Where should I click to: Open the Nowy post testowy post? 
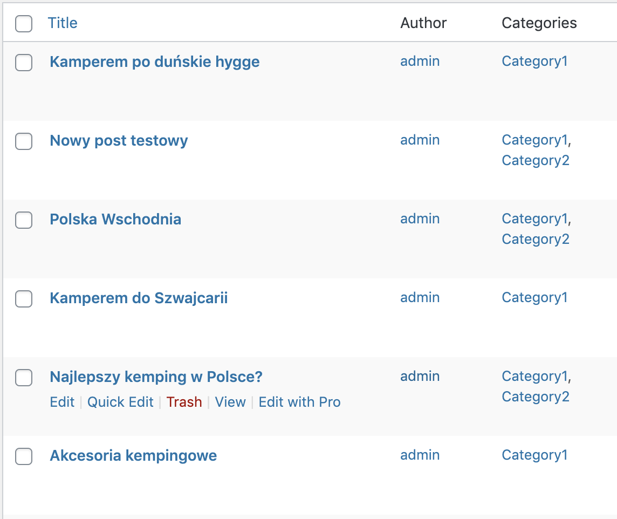coord(119,140)
